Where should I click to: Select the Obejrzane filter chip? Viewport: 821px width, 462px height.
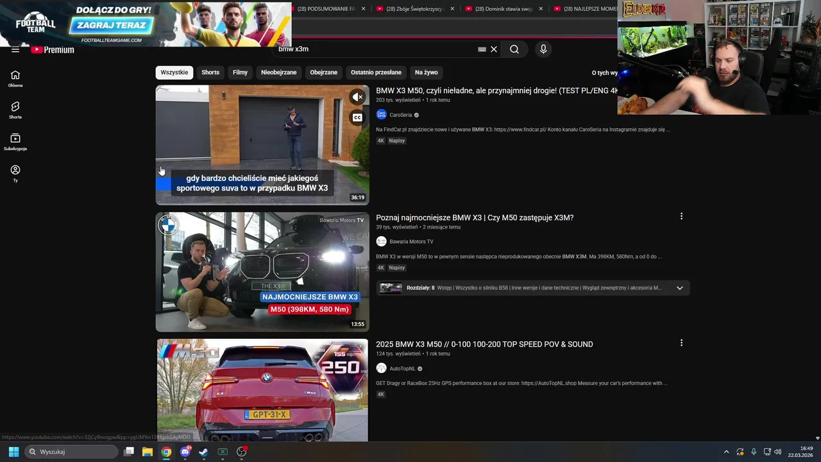[323, 73]
